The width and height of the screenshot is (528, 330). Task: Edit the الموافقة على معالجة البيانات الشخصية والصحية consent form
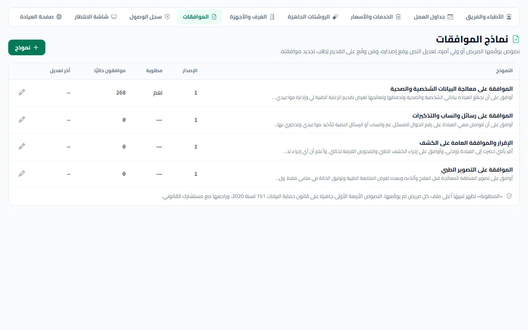point(22,92)
